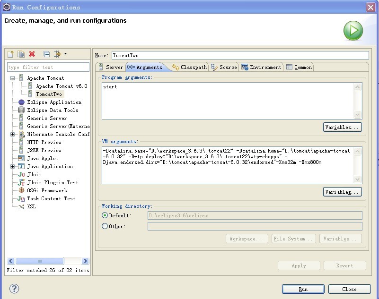379x299 pixels.
Task: Click the Other working directory path field
Action: coord(255,226)
